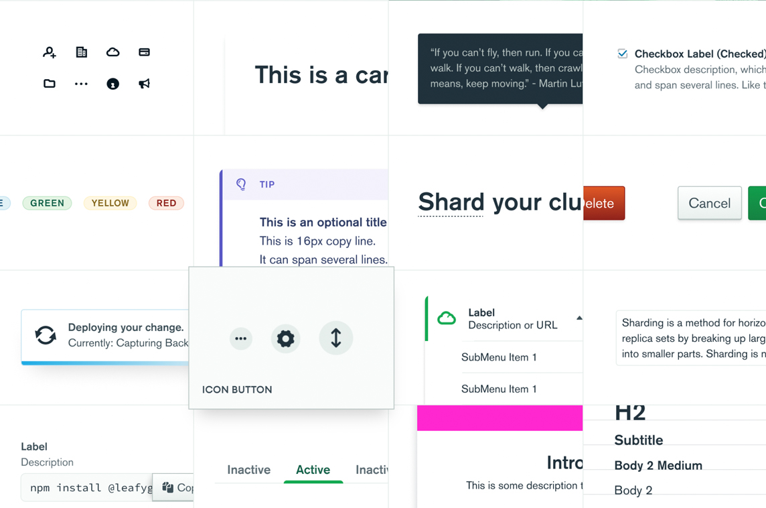This screenshot has height=508, width=766.
Task: Click the credit card icon
Action: point(144,52)
